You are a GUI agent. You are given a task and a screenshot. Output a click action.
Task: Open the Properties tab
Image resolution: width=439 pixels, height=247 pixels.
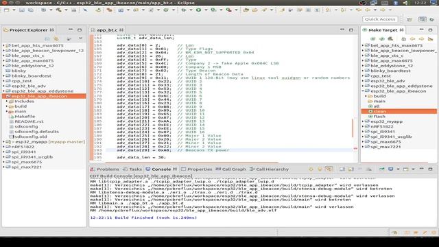click(197, 169)
